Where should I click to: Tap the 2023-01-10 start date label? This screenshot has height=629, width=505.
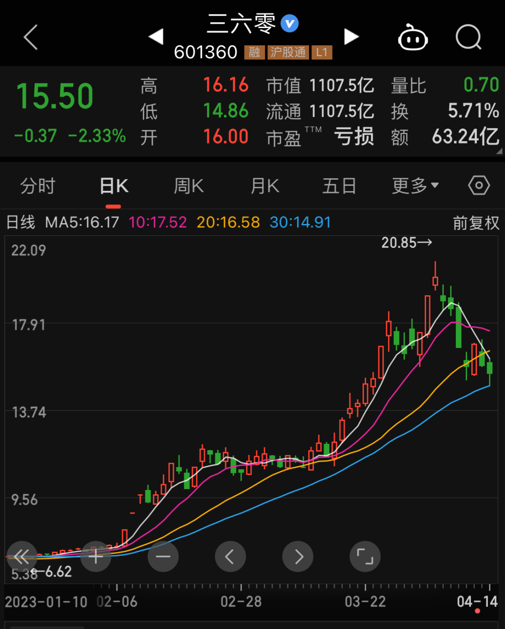(46, 602)
